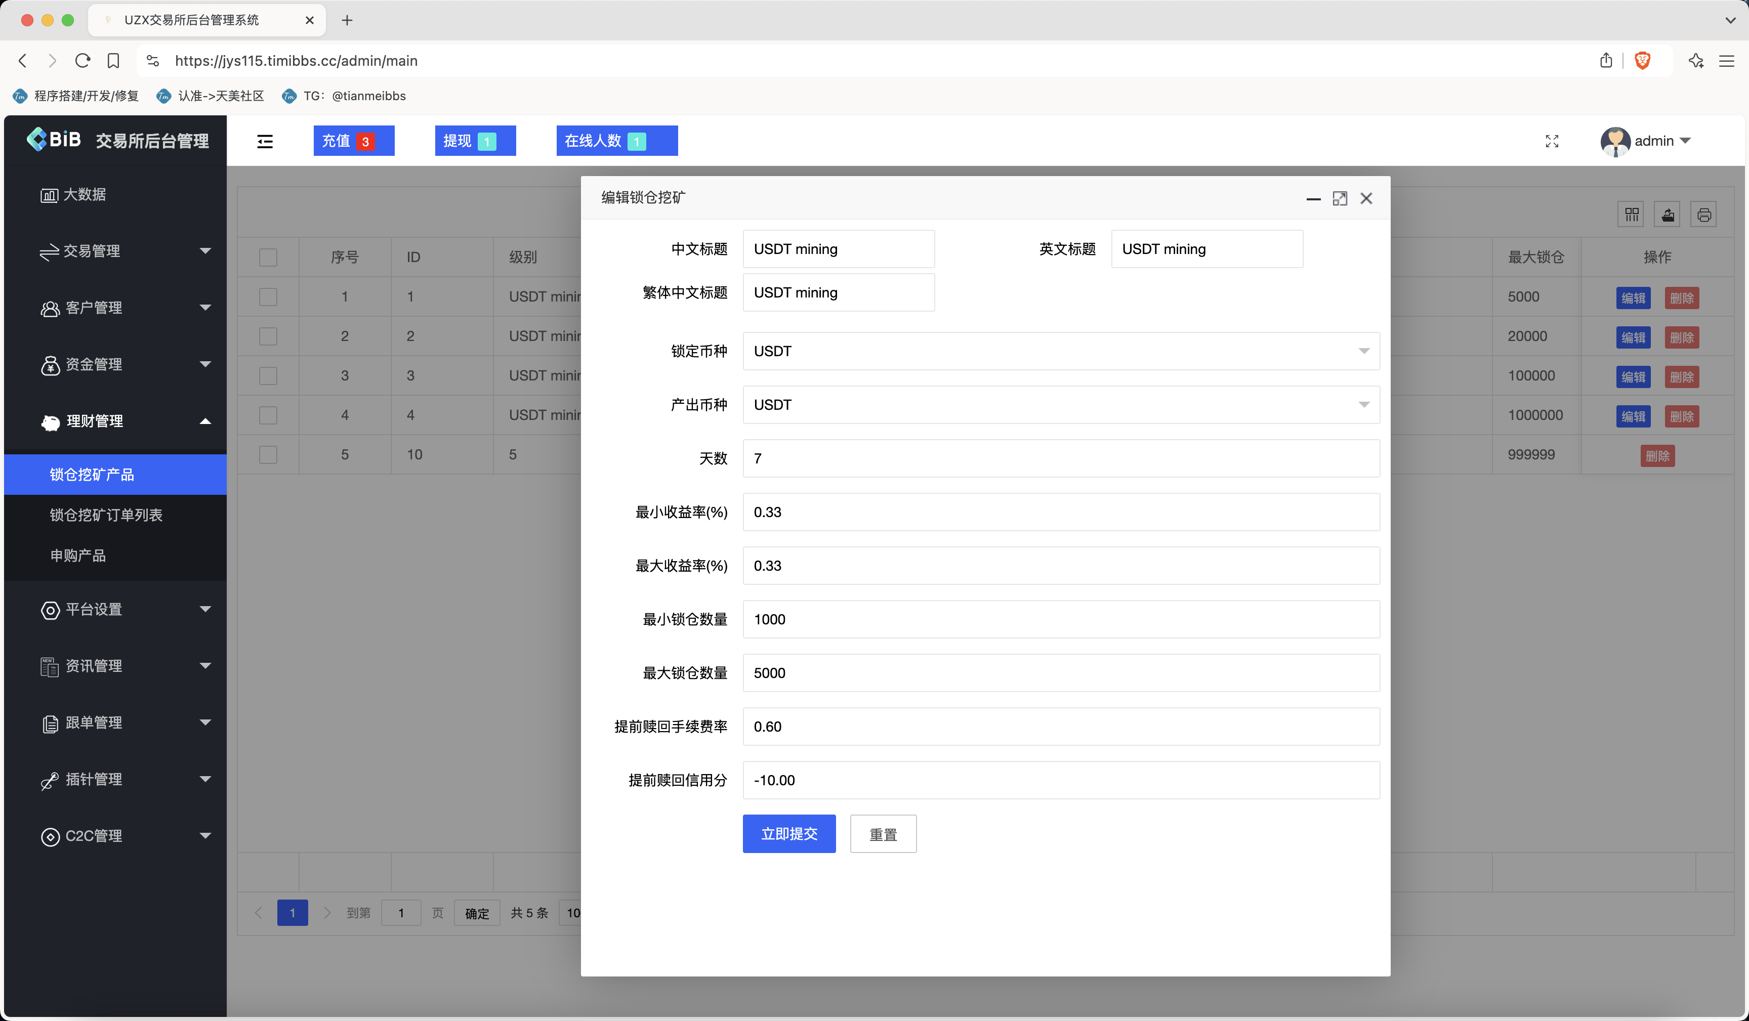Check the select-all checkbox in table header

coord(268,258)
